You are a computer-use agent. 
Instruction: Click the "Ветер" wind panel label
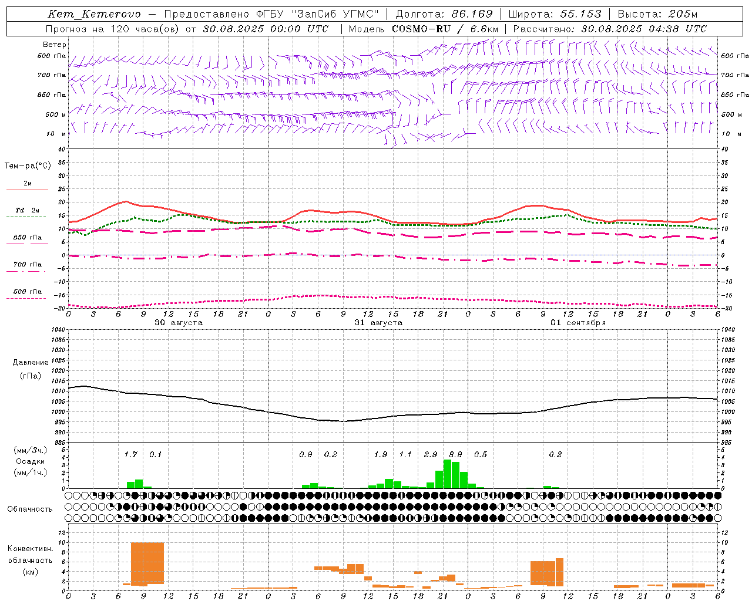tap(55, 45)
